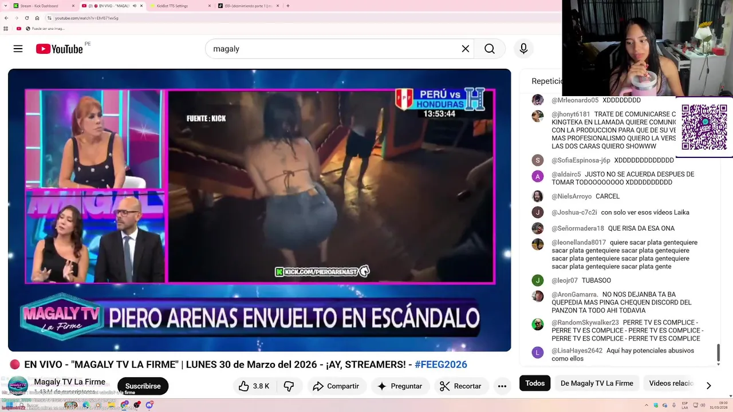
Task: Select the Todos filter chip
Action: pyautogui.click(x=535, y=383)
